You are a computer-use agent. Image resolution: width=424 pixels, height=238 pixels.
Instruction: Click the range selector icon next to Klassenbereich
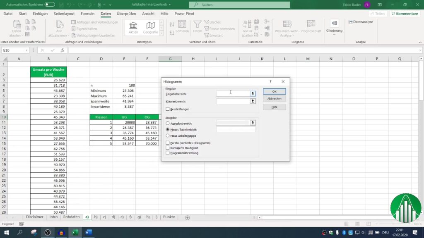pyautogui.click(x=253, y=101)
